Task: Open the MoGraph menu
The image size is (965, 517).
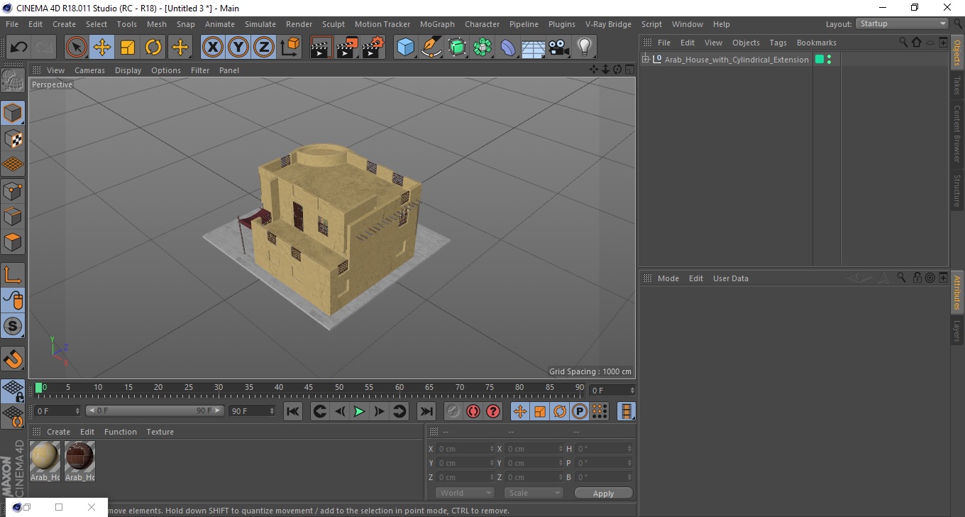Action: point(437,24)
